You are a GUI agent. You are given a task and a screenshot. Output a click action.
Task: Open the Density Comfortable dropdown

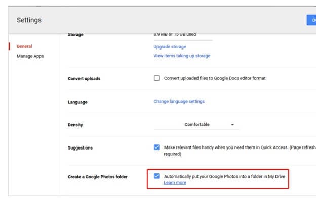click(196, 124)
